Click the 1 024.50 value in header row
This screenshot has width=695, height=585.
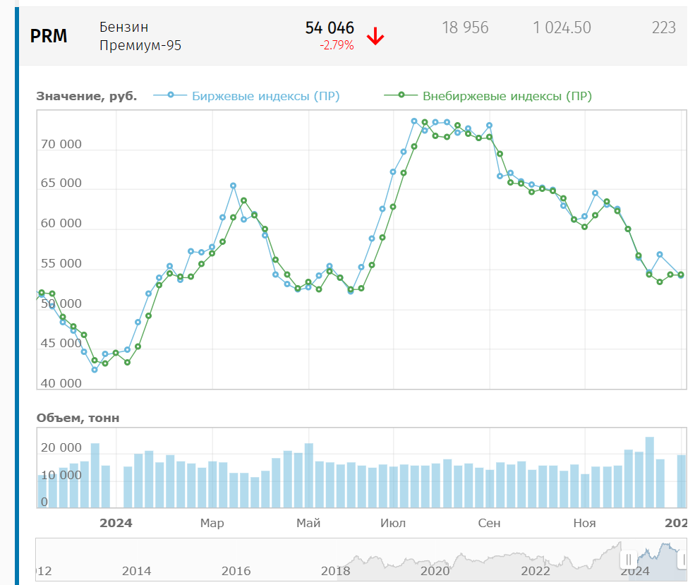click(x=562, y=28)
